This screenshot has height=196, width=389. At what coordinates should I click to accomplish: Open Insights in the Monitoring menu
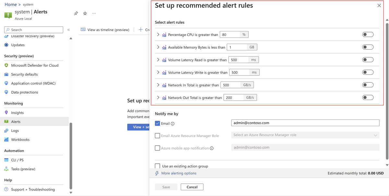tap(17, 113)
